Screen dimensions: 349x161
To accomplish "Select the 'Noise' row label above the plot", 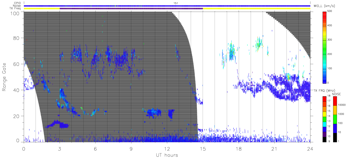I will [x=17, y=6].
